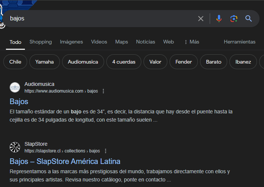Open options menu for the Audiomusica result

[103, 91]
